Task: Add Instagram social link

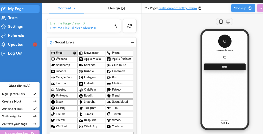Action: coord(92,77)
